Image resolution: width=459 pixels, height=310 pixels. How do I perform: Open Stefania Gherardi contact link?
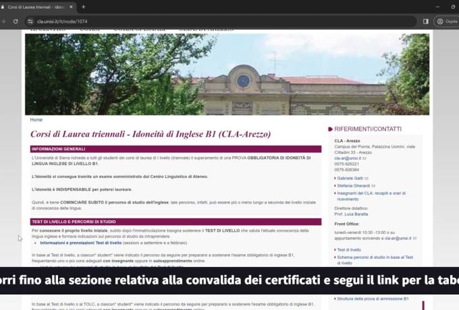(x=353, y=186)
